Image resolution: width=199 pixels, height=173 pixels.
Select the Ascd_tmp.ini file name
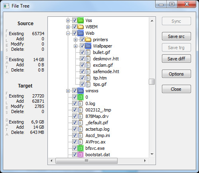point(98,135)
